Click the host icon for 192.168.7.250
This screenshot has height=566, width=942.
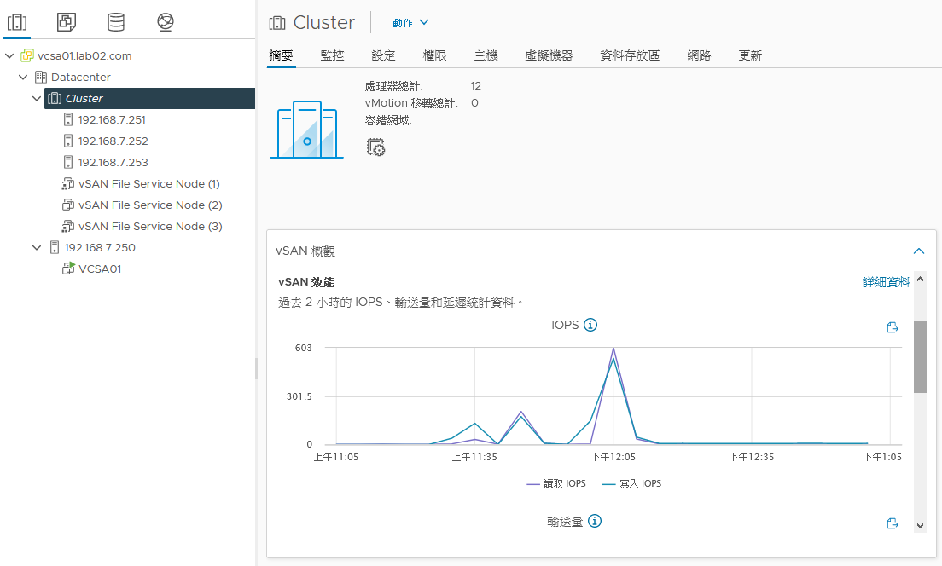[55, 247]
